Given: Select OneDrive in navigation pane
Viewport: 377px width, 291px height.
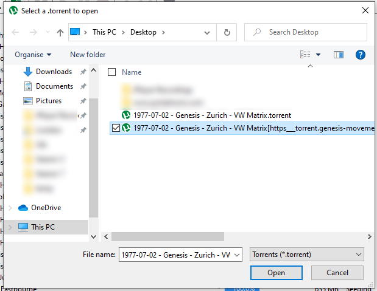Looking at the screenshot, I should click(46, 208).
